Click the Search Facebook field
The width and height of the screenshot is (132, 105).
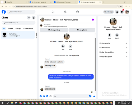(21, 12)
